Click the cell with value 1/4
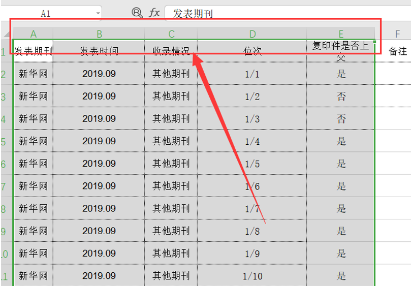The width and height of the screenshot is (411, 286). (252, 141)
